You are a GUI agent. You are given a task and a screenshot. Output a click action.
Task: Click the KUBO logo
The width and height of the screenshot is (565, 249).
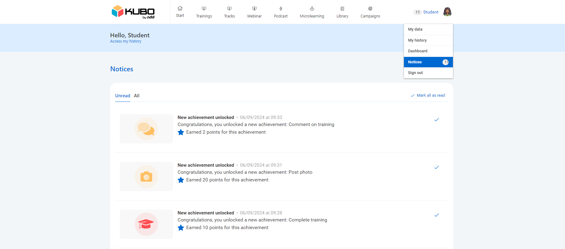[133, 12]
